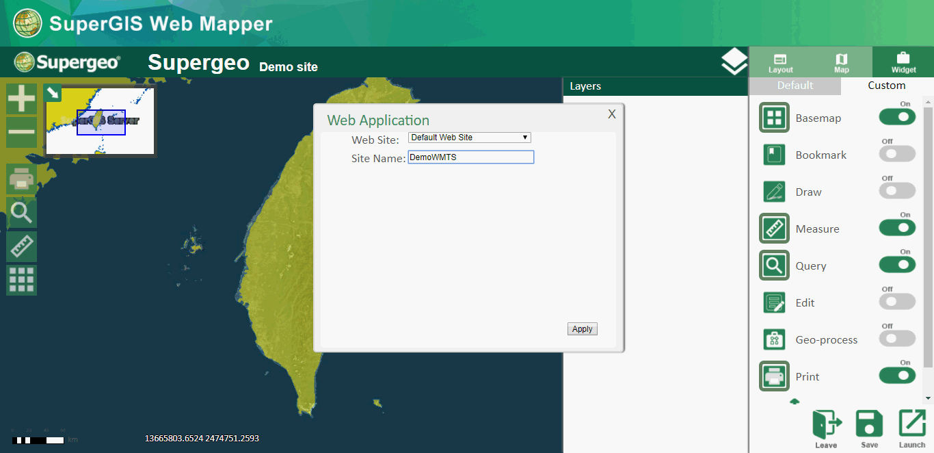Turn on the Geo-process widget switch

(897, 339)
